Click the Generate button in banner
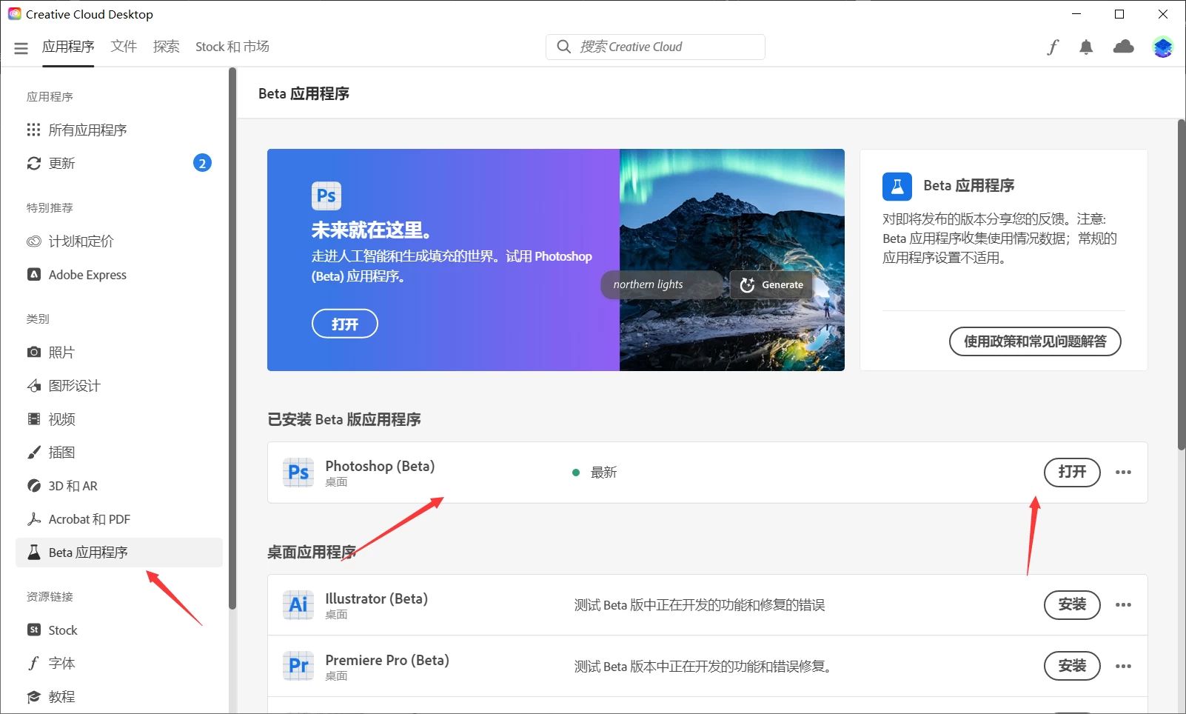This screenshot has height=714, width=1186. [x=771, y=285]
